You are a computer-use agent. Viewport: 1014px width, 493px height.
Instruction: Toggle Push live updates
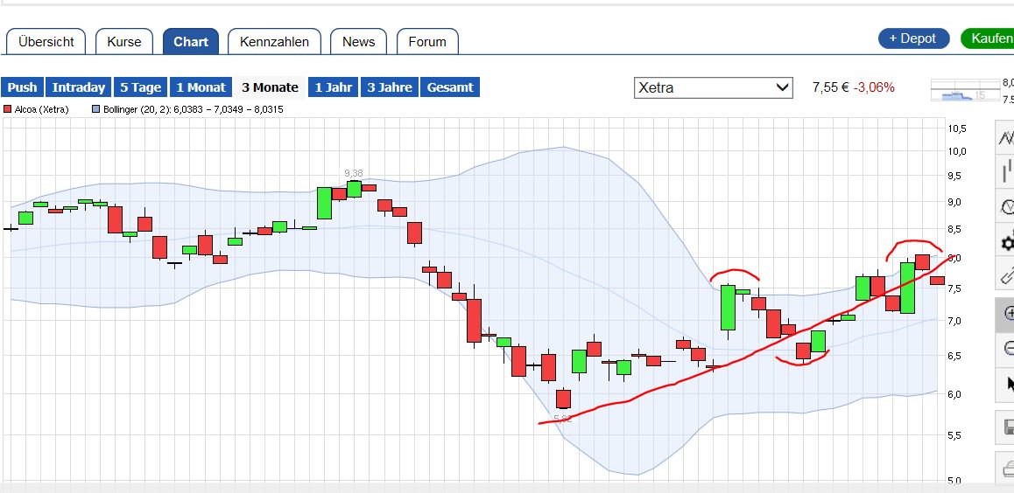23,87
